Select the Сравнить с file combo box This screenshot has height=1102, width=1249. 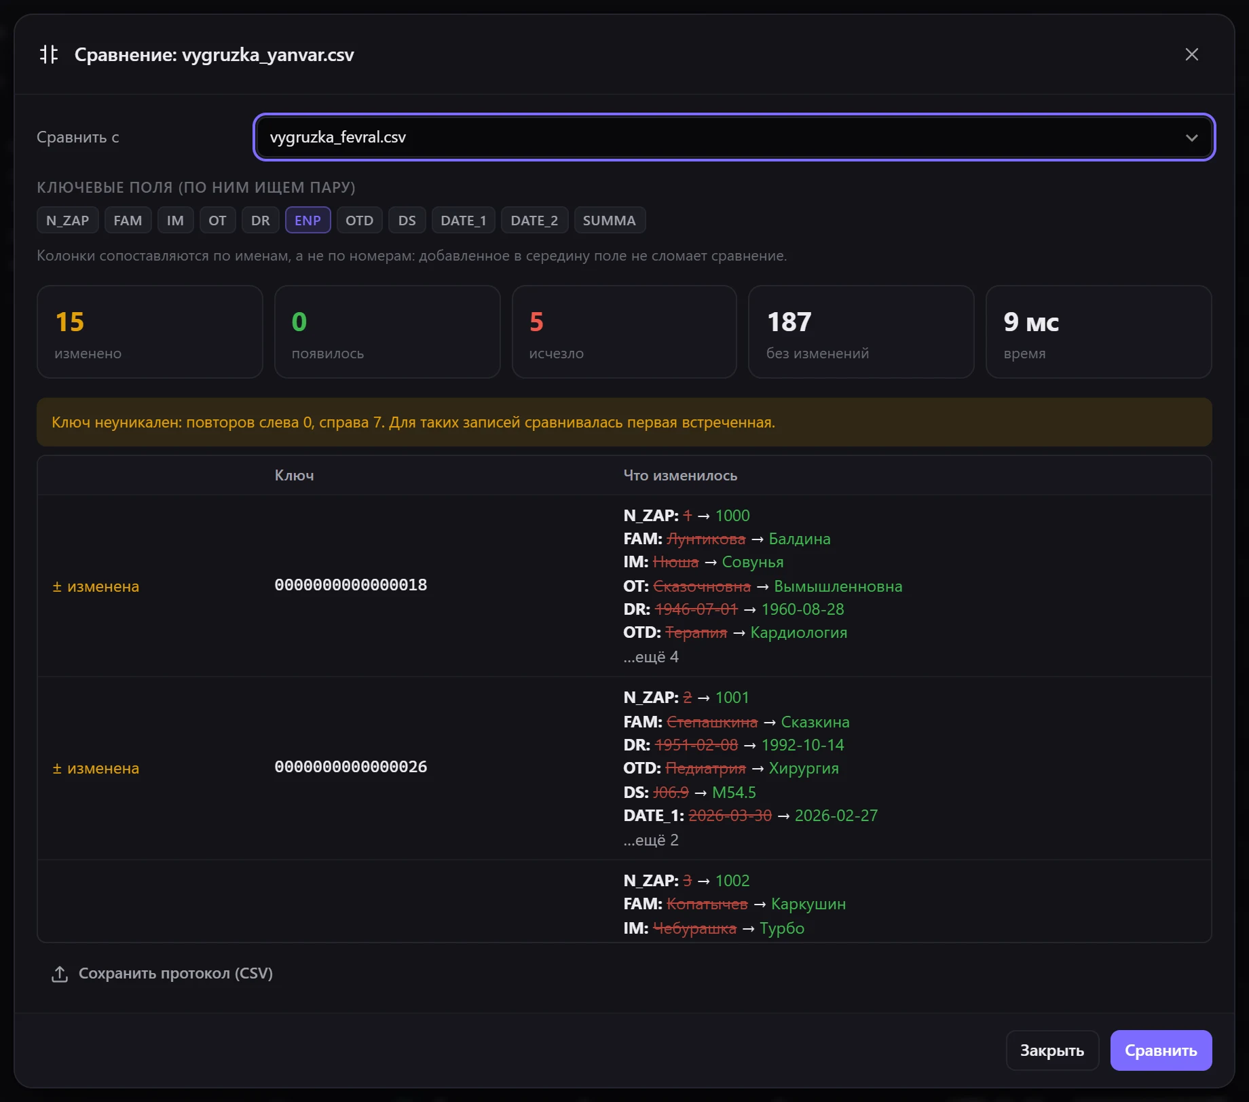click(x=734, y=138)
